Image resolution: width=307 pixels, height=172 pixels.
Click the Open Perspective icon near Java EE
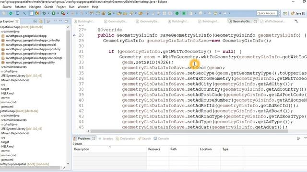pyautogui.click(x=285, y=13)
